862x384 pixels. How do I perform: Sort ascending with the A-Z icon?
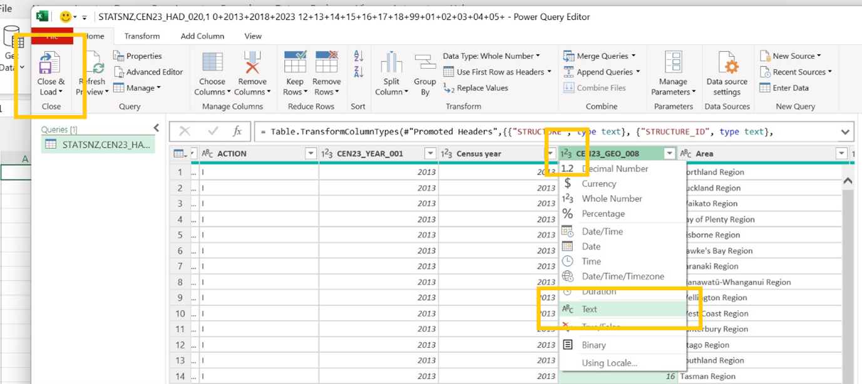[359, 56]
